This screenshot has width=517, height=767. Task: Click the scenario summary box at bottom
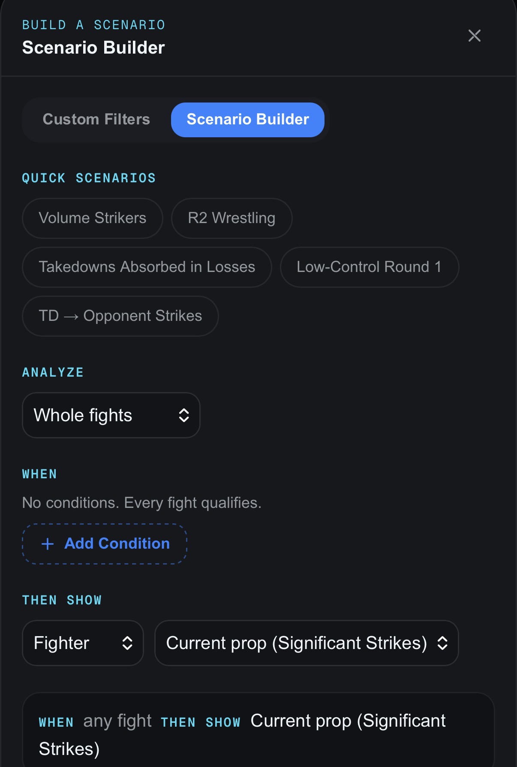(258, 730)
